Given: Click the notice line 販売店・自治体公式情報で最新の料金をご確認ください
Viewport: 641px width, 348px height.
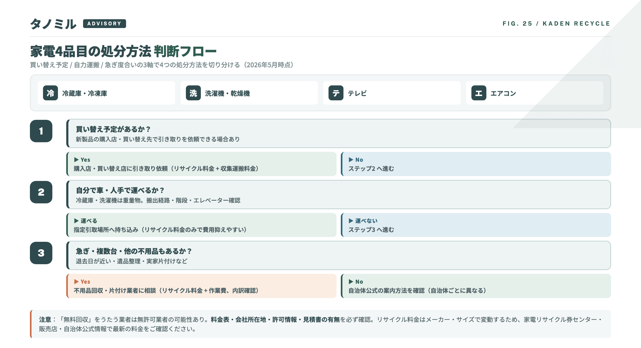Looking at the screenshot, I should click(118, 329).
